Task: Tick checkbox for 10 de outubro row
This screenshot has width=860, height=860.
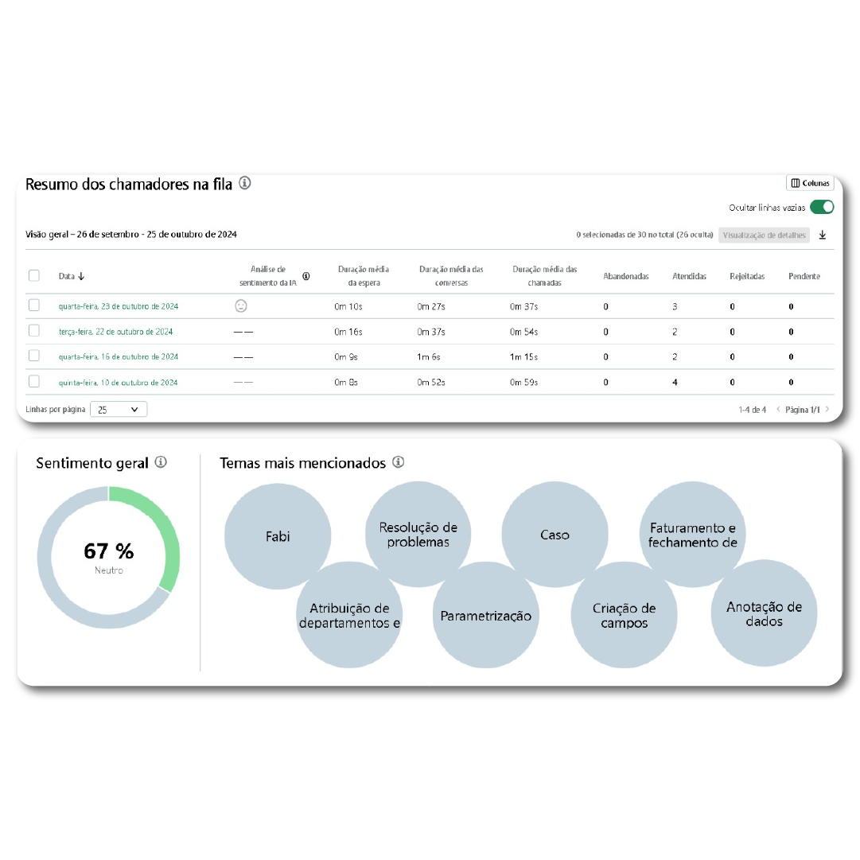Action: (x=34, y=382)
